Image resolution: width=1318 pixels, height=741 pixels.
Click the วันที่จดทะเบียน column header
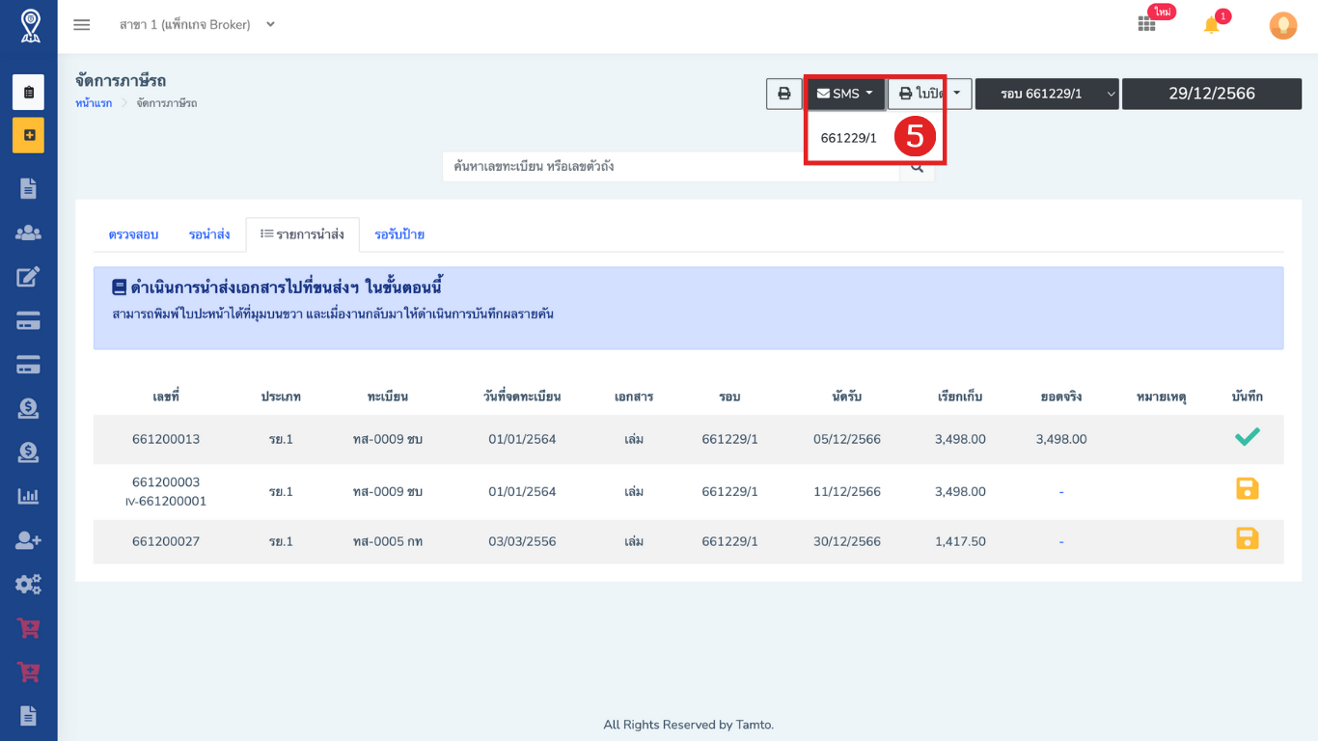click(x=522, y=397)
